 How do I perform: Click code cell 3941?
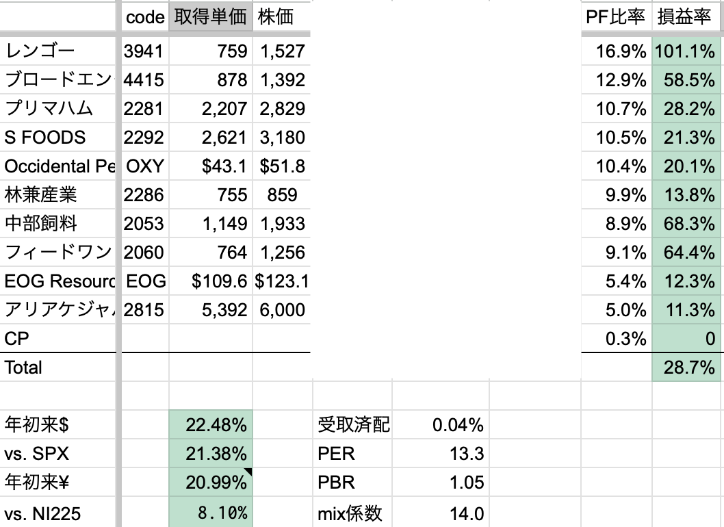[x=145, y=51]
